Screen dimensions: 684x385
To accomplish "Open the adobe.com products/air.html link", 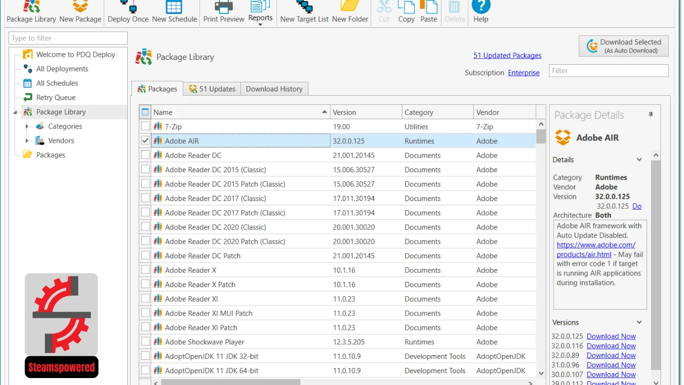I will click(595, 250).
